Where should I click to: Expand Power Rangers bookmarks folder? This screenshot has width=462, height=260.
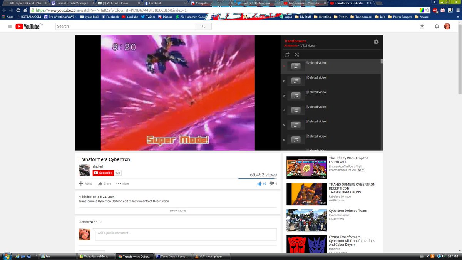[x=400, y=17]
